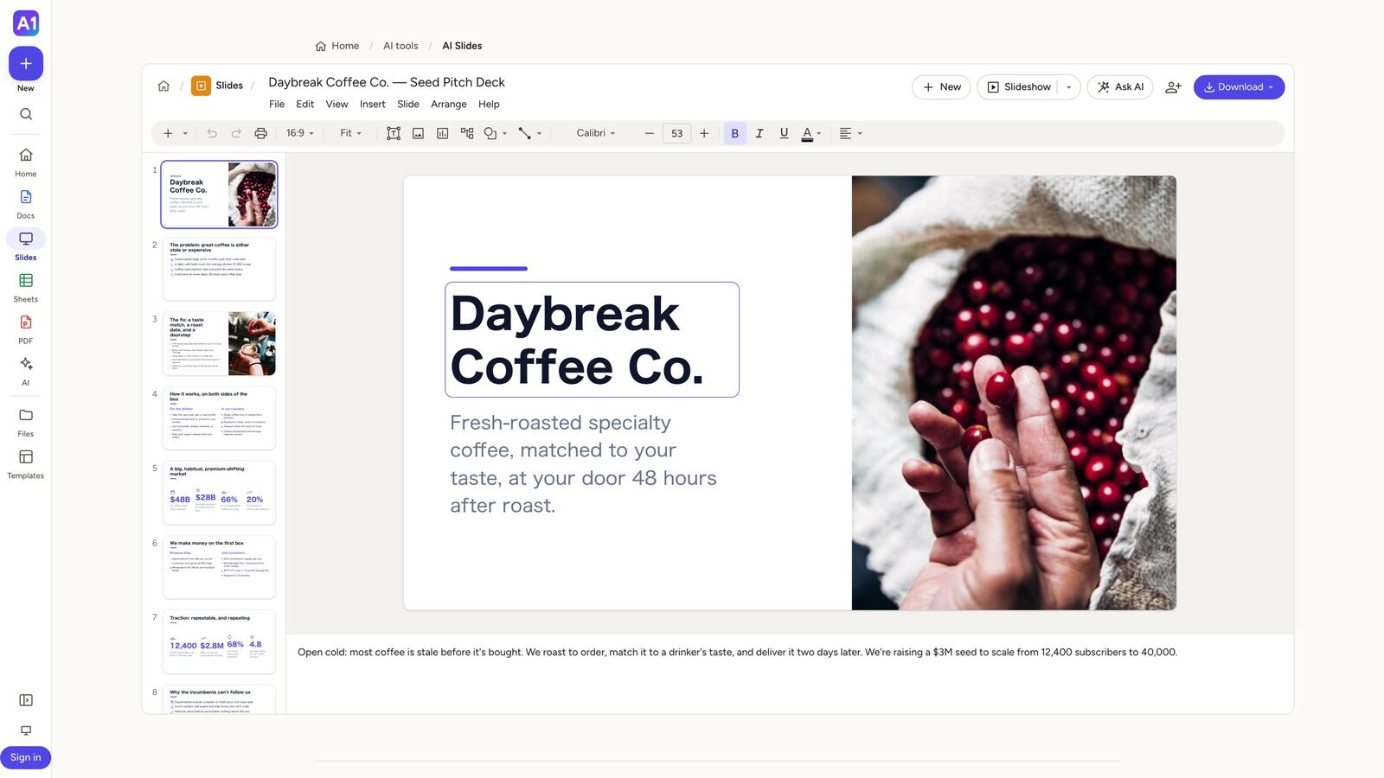1384x778 pixels.
Task: Click the share add-person icon
Action: (1173, 87)
